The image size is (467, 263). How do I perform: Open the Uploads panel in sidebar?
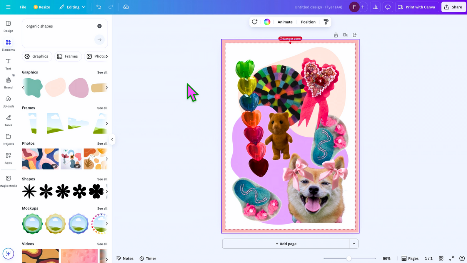pos(8,102)
